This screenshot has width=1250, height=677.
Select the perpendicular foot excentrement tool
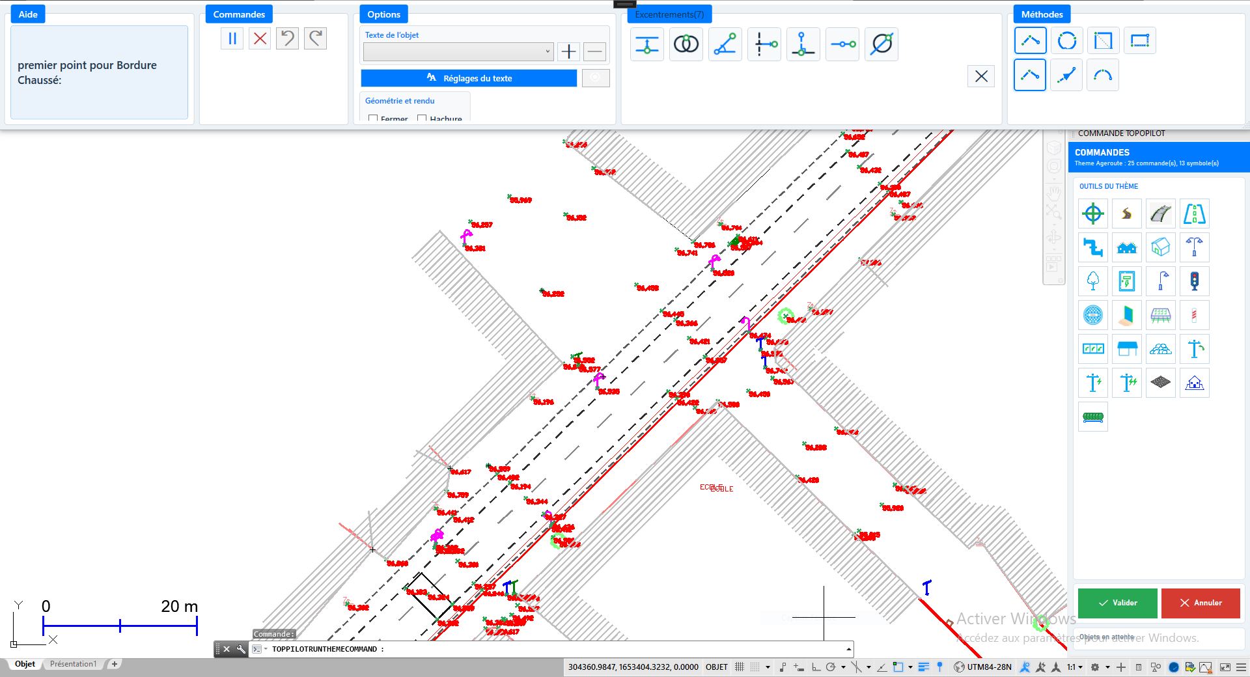(x=803, y=44)
